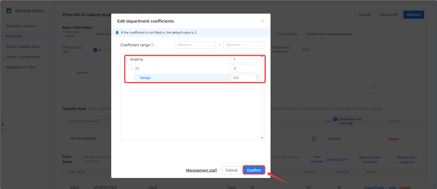Screen dimensions: 437x189
Task: Open Manage price categories
Action: point(407,160)
